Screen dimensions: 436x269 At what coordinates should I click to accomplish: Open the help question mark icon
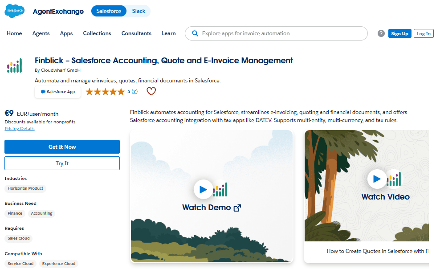[381, 33]
